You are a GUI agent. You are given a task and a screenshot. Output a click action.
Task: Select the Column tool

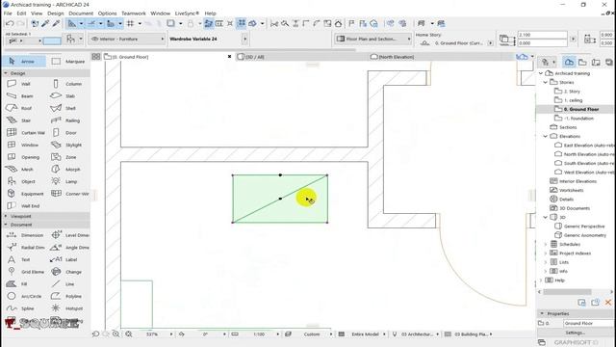[67, 84]
